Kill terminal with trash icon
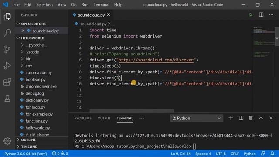The width and height of the screenshot is (279, 157). tap(251, 118)
